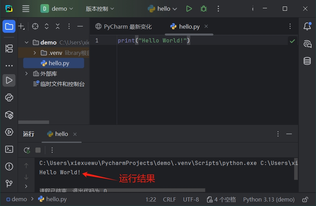This screenshot has height=206, width=316.
Task: Close the hello run tab
Action: [x=75, y=134]
